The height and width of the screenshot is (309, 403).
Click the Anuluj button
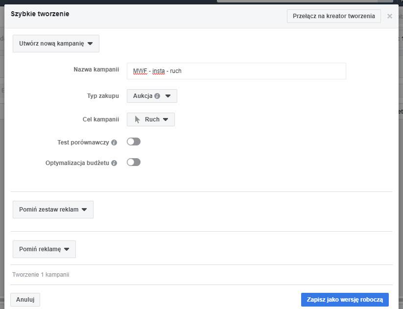pyautogui.click(x=25, y=300)
